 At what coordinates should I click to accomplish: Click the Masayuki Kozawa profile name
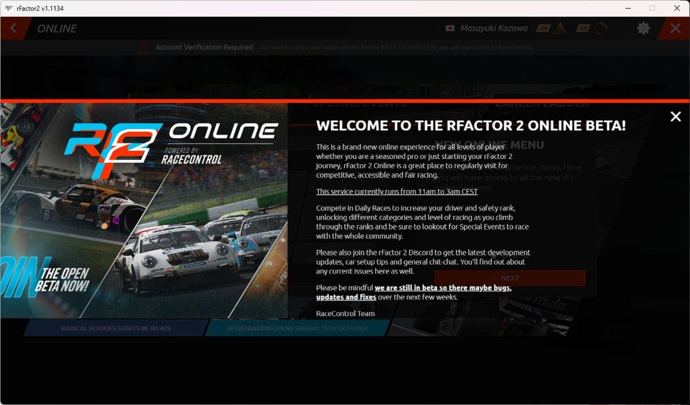tap(494, 28)
